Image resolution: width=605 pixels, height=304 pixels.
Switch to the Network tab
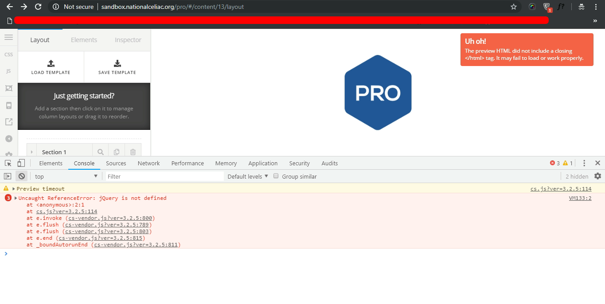tap(148, 163)
